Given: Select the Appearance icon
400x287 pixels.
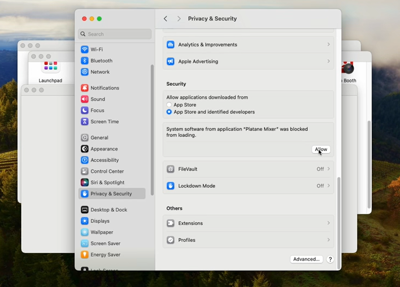Looking at the screenshot, I should (84, 149).
